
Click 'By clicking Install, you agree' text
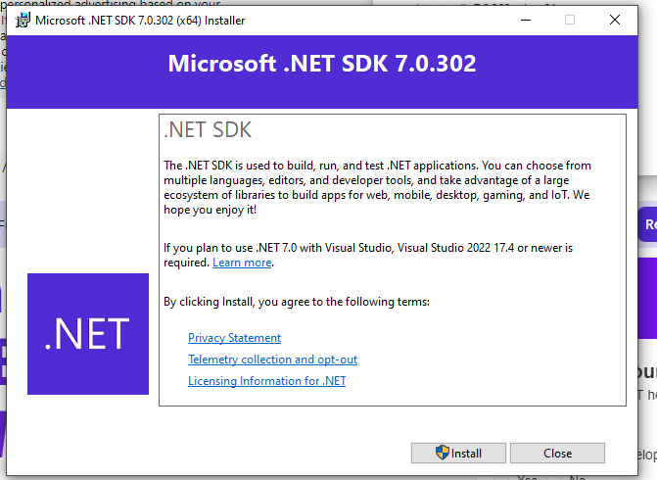[x=297, y=302]
